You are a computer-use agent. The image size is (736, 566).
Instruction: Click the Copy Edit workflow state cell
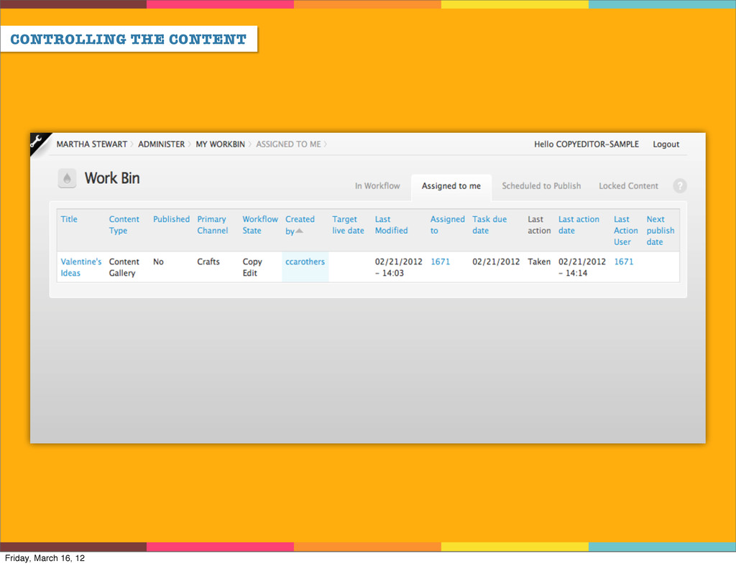pos(252,267)
